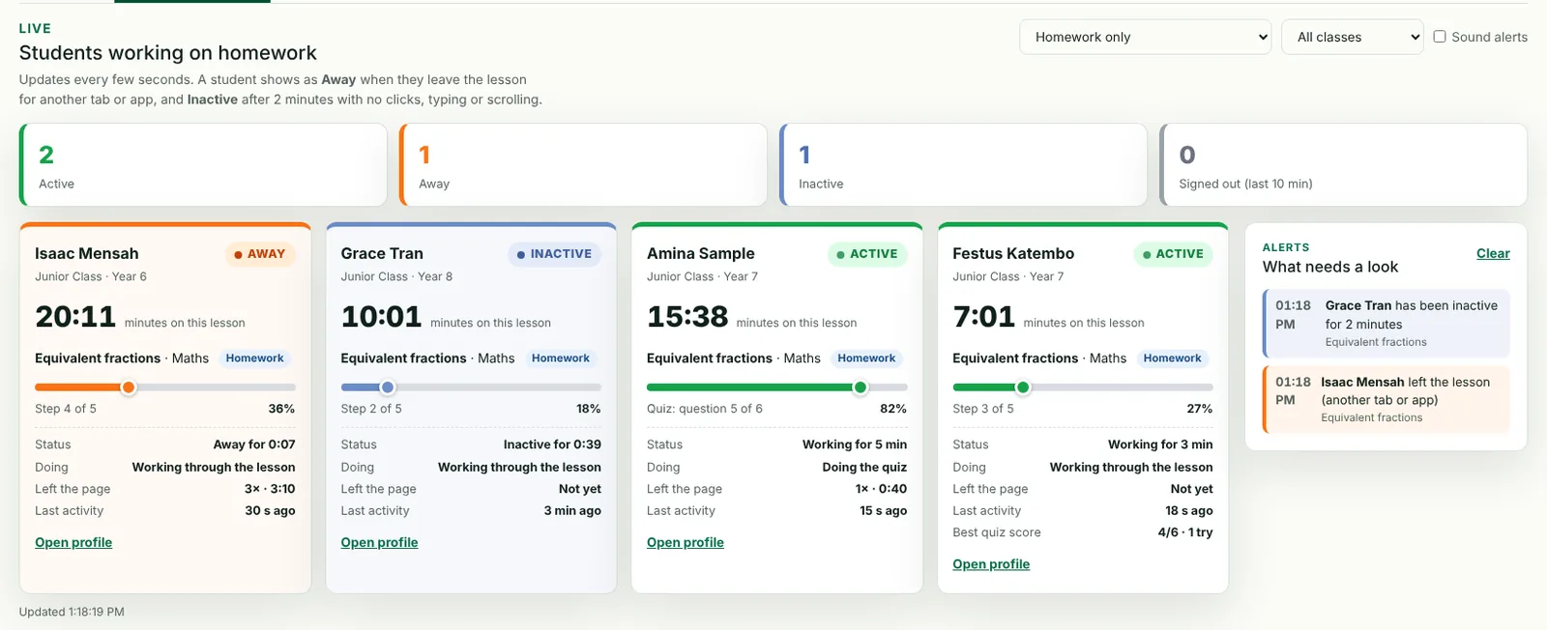The height and width of the screenshot is (630, 1547).
Task: Click the 'Doing the quiz' value
Action: click(x=864, y=467)
